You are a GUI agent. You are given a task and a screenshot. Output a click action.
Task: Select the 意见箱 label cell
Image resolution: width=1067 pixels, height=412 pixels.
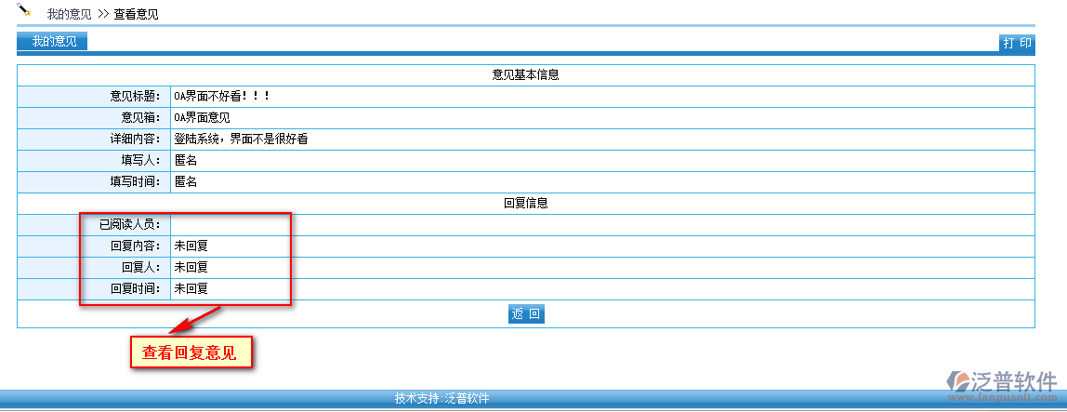click(x=94, y=118)
